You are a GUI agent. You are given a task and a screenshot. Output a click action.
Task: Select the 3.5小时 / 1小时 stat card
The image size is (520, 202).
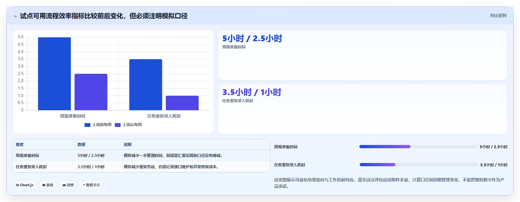coord(363,109)
